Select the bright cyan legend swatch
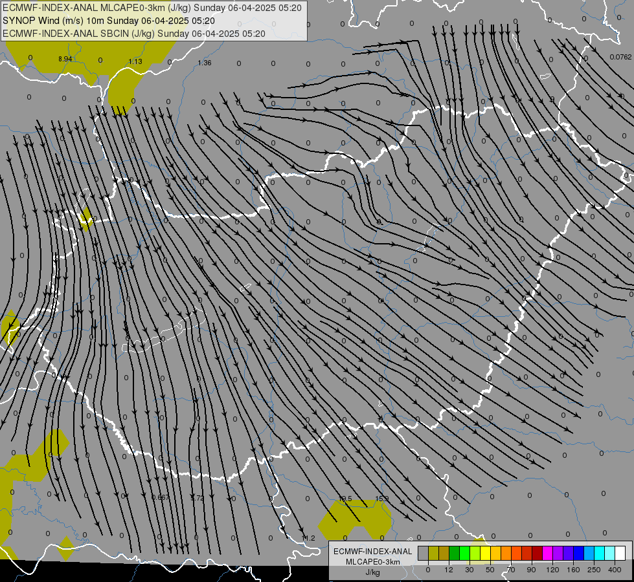This screenshot has width=634, height=582. tap(599, 553)
